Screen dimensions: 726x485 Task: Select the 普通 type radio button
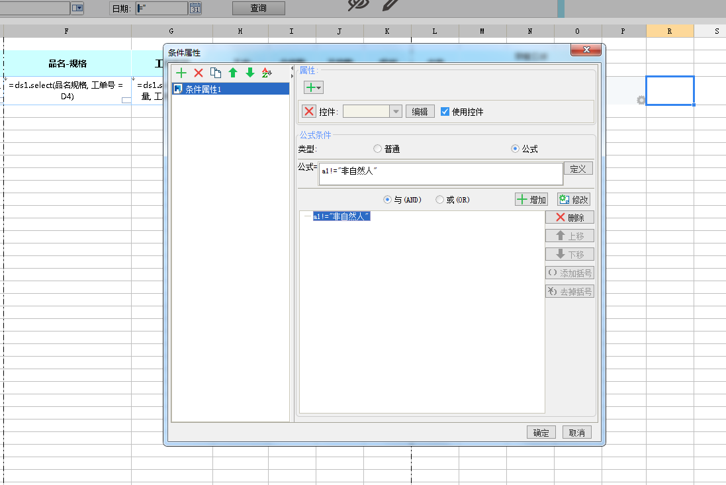(x=377, y=149)
